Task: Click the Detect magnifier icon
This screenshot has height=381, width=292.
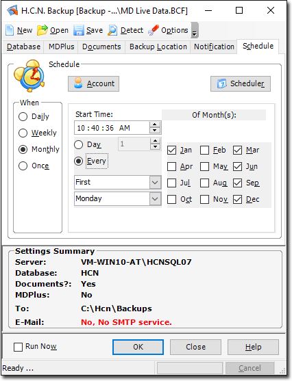Action: (112, 30)
